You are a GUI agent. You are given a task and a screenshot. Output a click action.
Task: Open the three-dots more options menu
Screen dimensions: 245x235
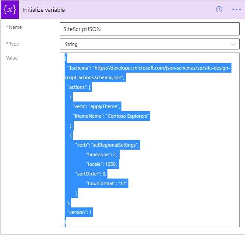[x=236, y=10]
